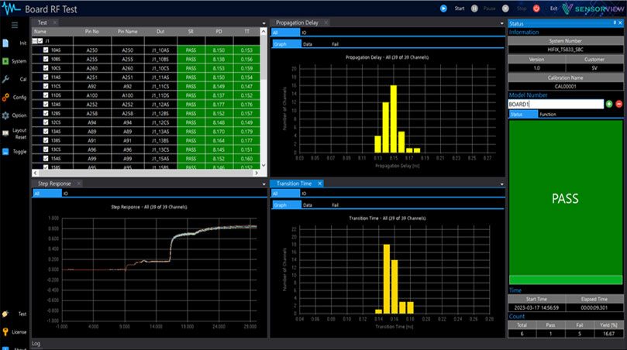The width and height of the screenshot is (627, 350).
Task: Uncheck the 10CS channel checkbox
Action: tap(46, 68)
